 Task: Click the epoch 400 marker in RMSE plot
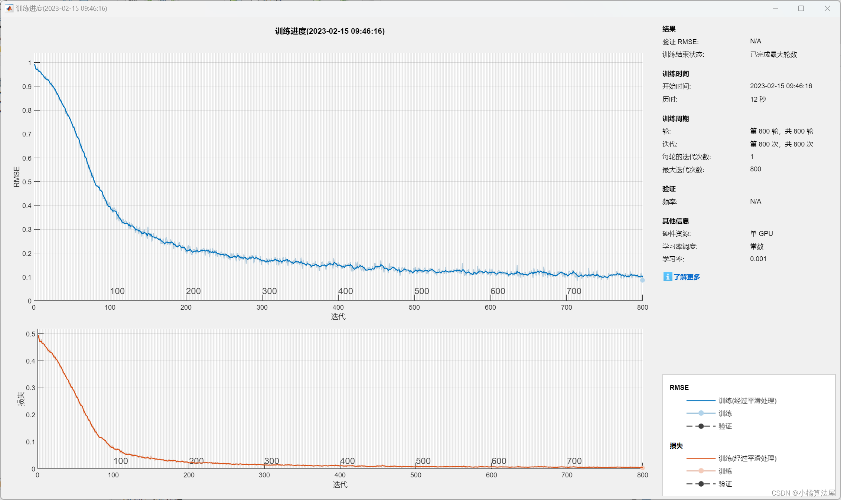coord(346,291)
